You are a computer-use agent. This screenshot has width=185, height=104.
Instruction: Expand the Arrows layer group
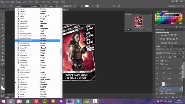(x=160, y=61)
